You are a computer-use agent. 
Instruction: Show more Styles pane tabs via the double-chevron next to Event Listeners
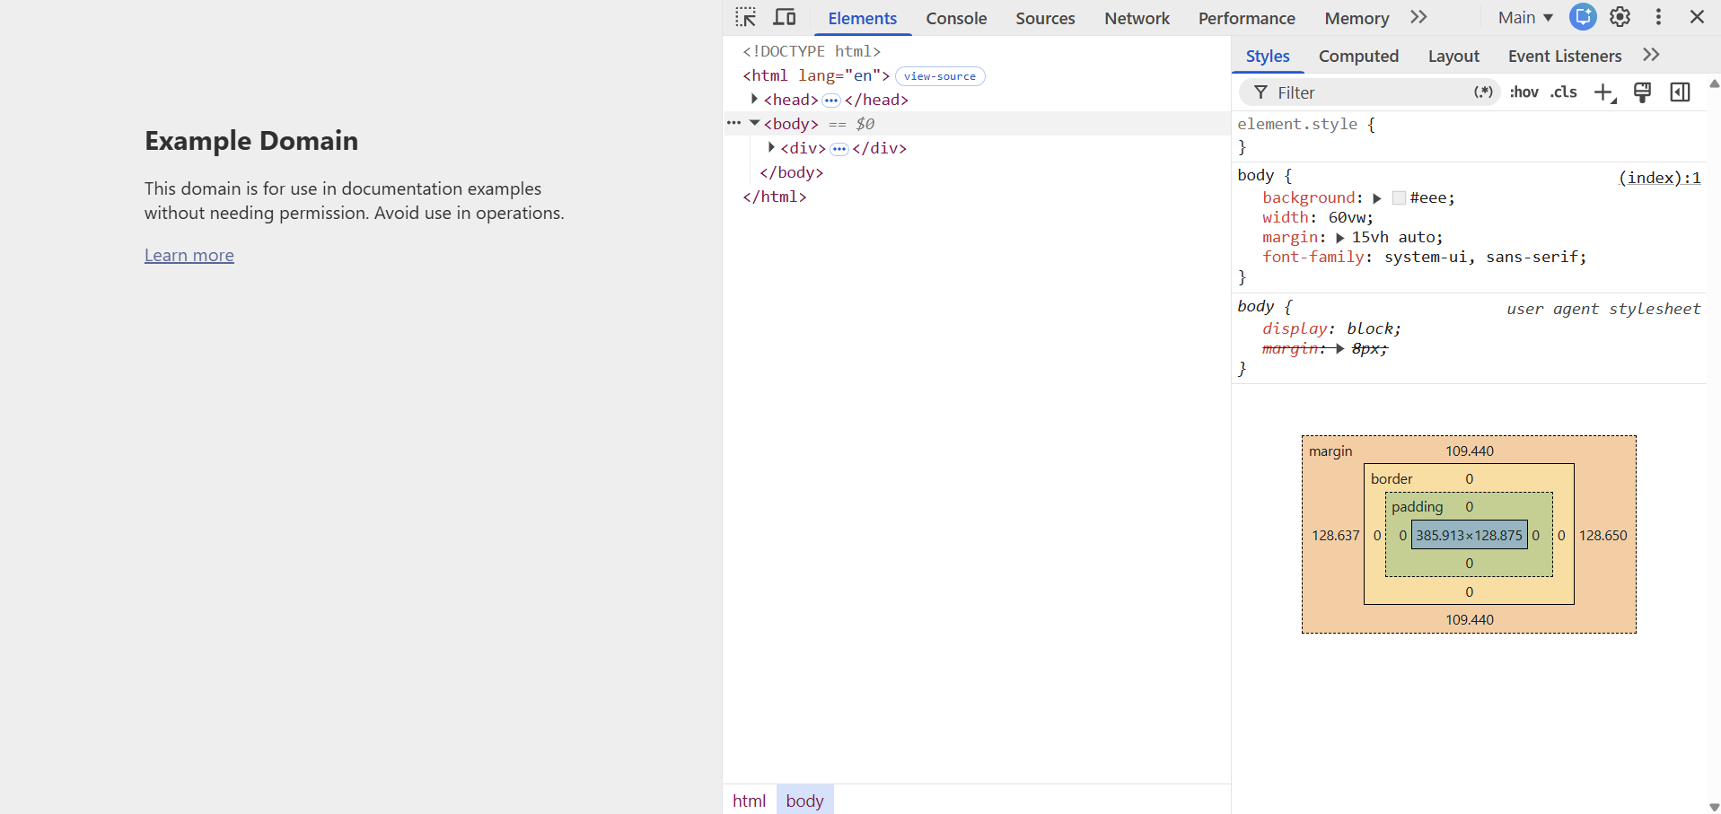pos(1651,55)
